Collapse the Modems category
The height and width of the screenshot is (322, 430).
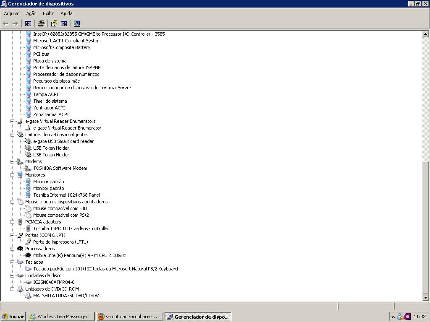pyautogui.click(x=12, y=161)
